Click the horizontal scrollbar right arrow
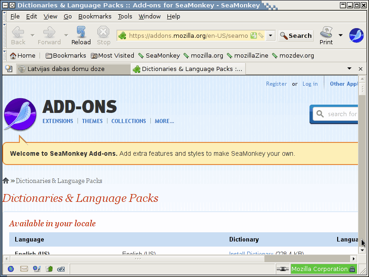The width and height of the screenshot is (369, 277). (353, 259)
